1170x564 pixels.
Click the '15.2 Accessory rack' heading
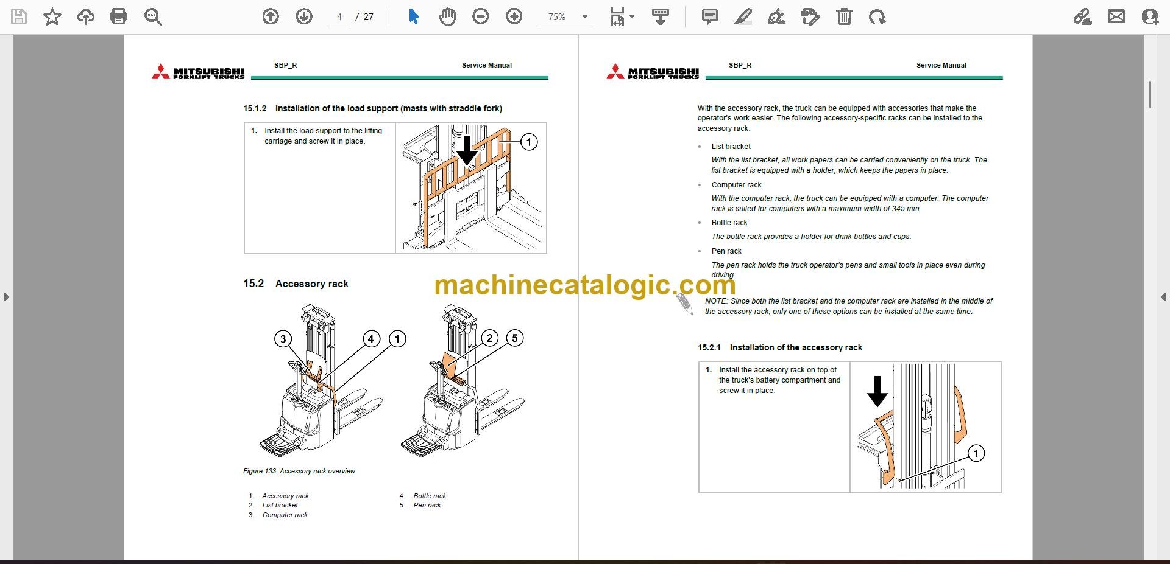tap(296, 284)
